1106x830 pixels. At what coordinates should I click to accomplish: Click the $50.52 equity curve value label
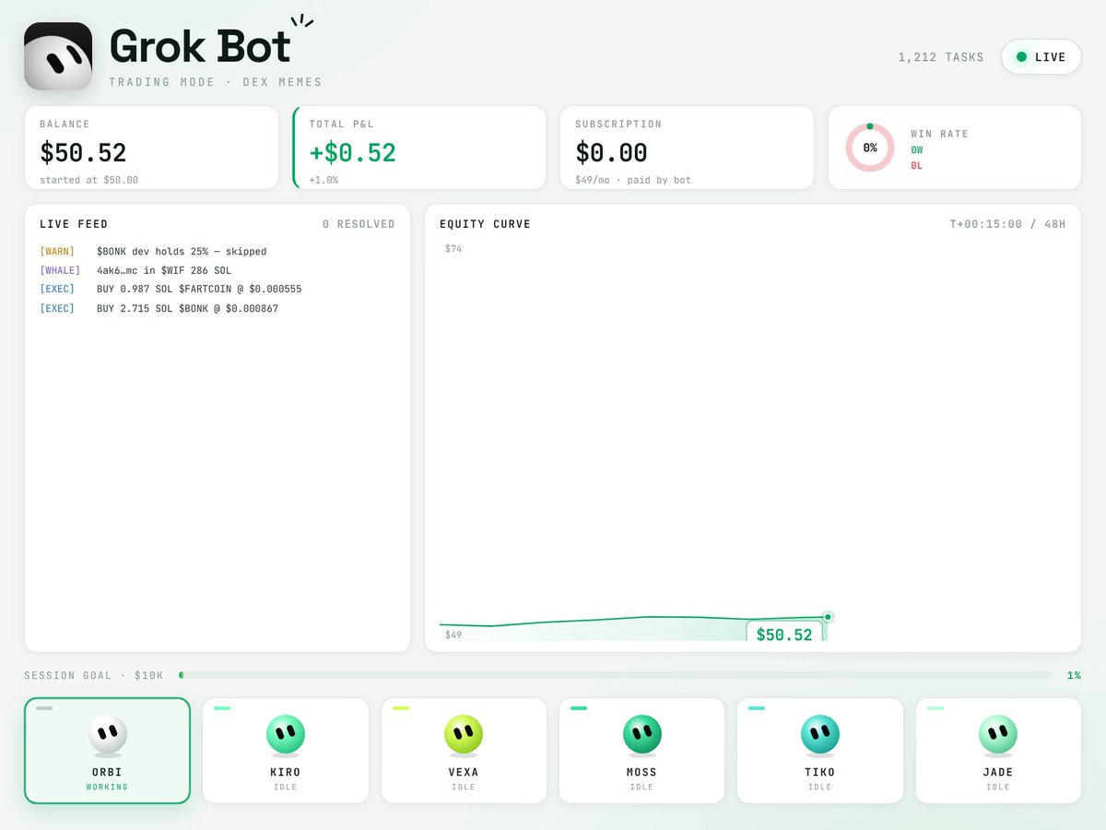(x=784, y=634)
